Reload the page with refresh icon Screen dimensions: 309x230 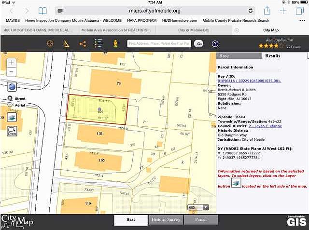pyautogui.click(x=251, y=11)
